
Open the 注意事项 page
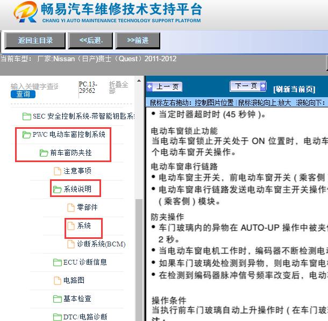(77, 171)
